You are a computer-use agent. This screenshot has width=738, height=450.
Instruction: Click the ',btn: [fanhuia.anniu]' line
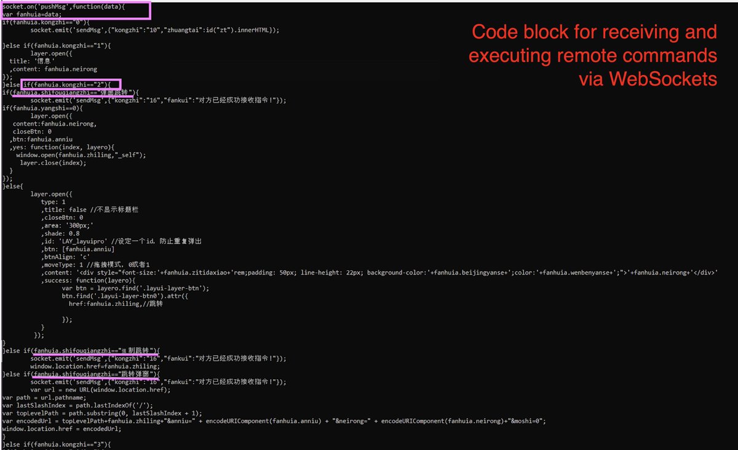78,249
